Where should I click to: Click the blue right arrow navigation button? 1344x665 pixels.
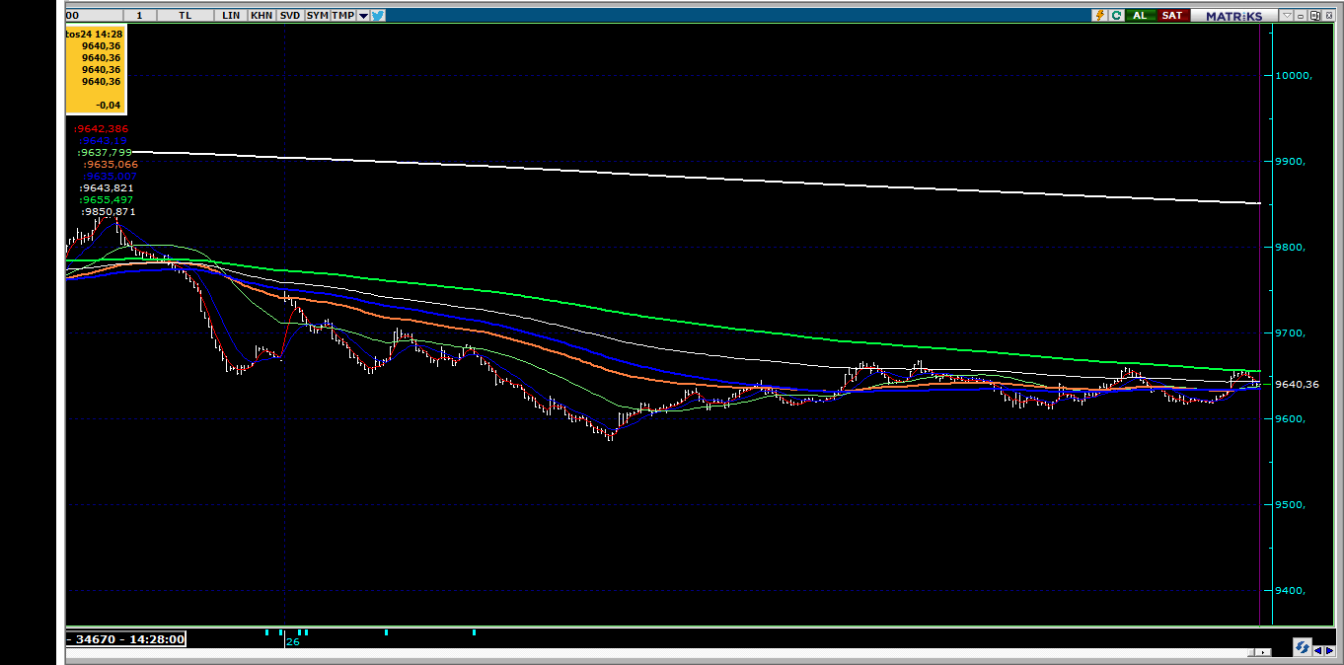tap(1329, 650)
